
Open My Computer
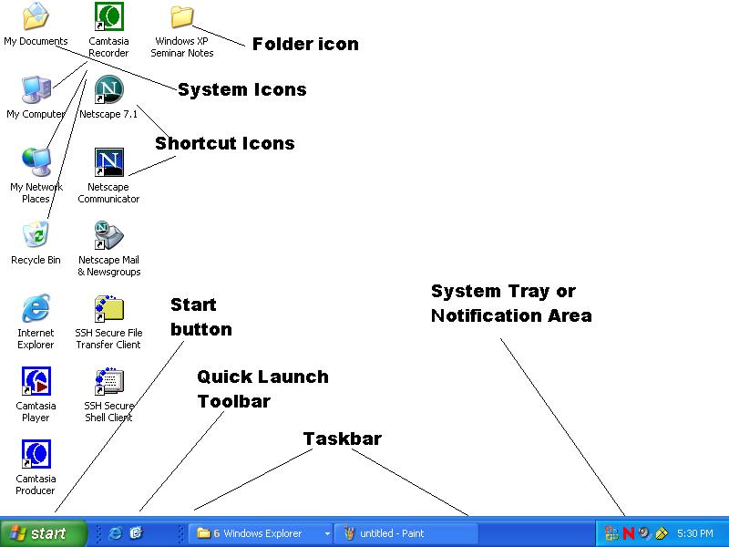pyautogui.click(x=36, y=91)
